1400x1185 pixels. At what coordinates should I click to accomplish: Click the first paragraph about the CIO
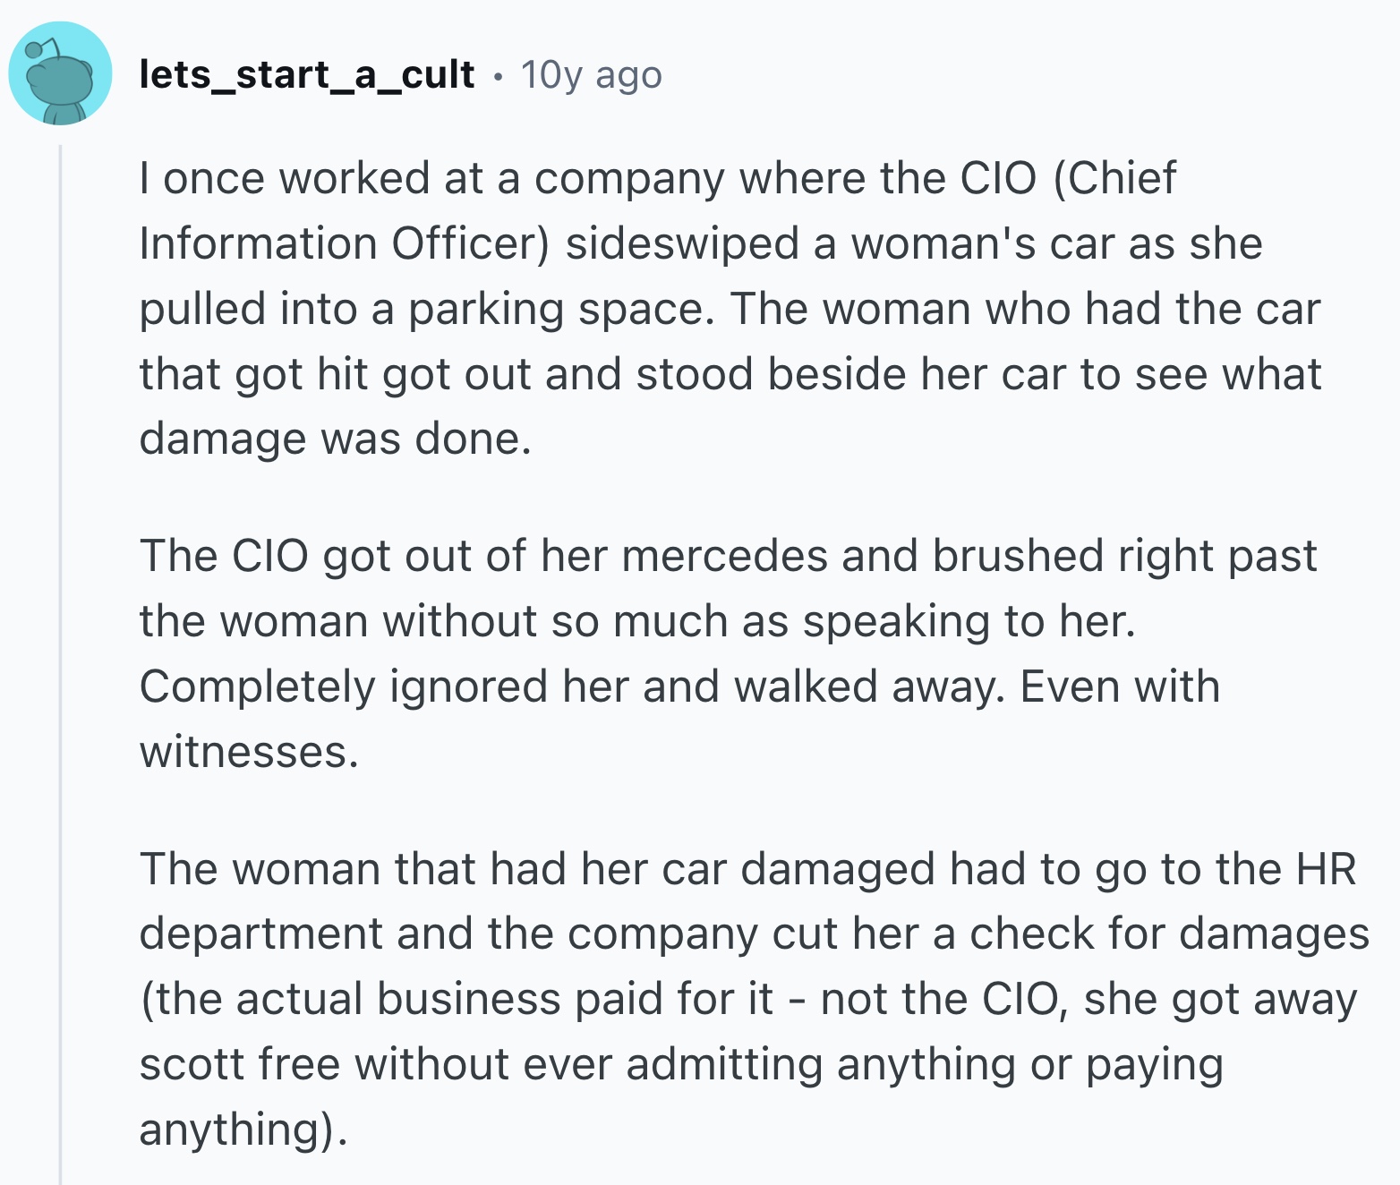[x=730, y=309]
